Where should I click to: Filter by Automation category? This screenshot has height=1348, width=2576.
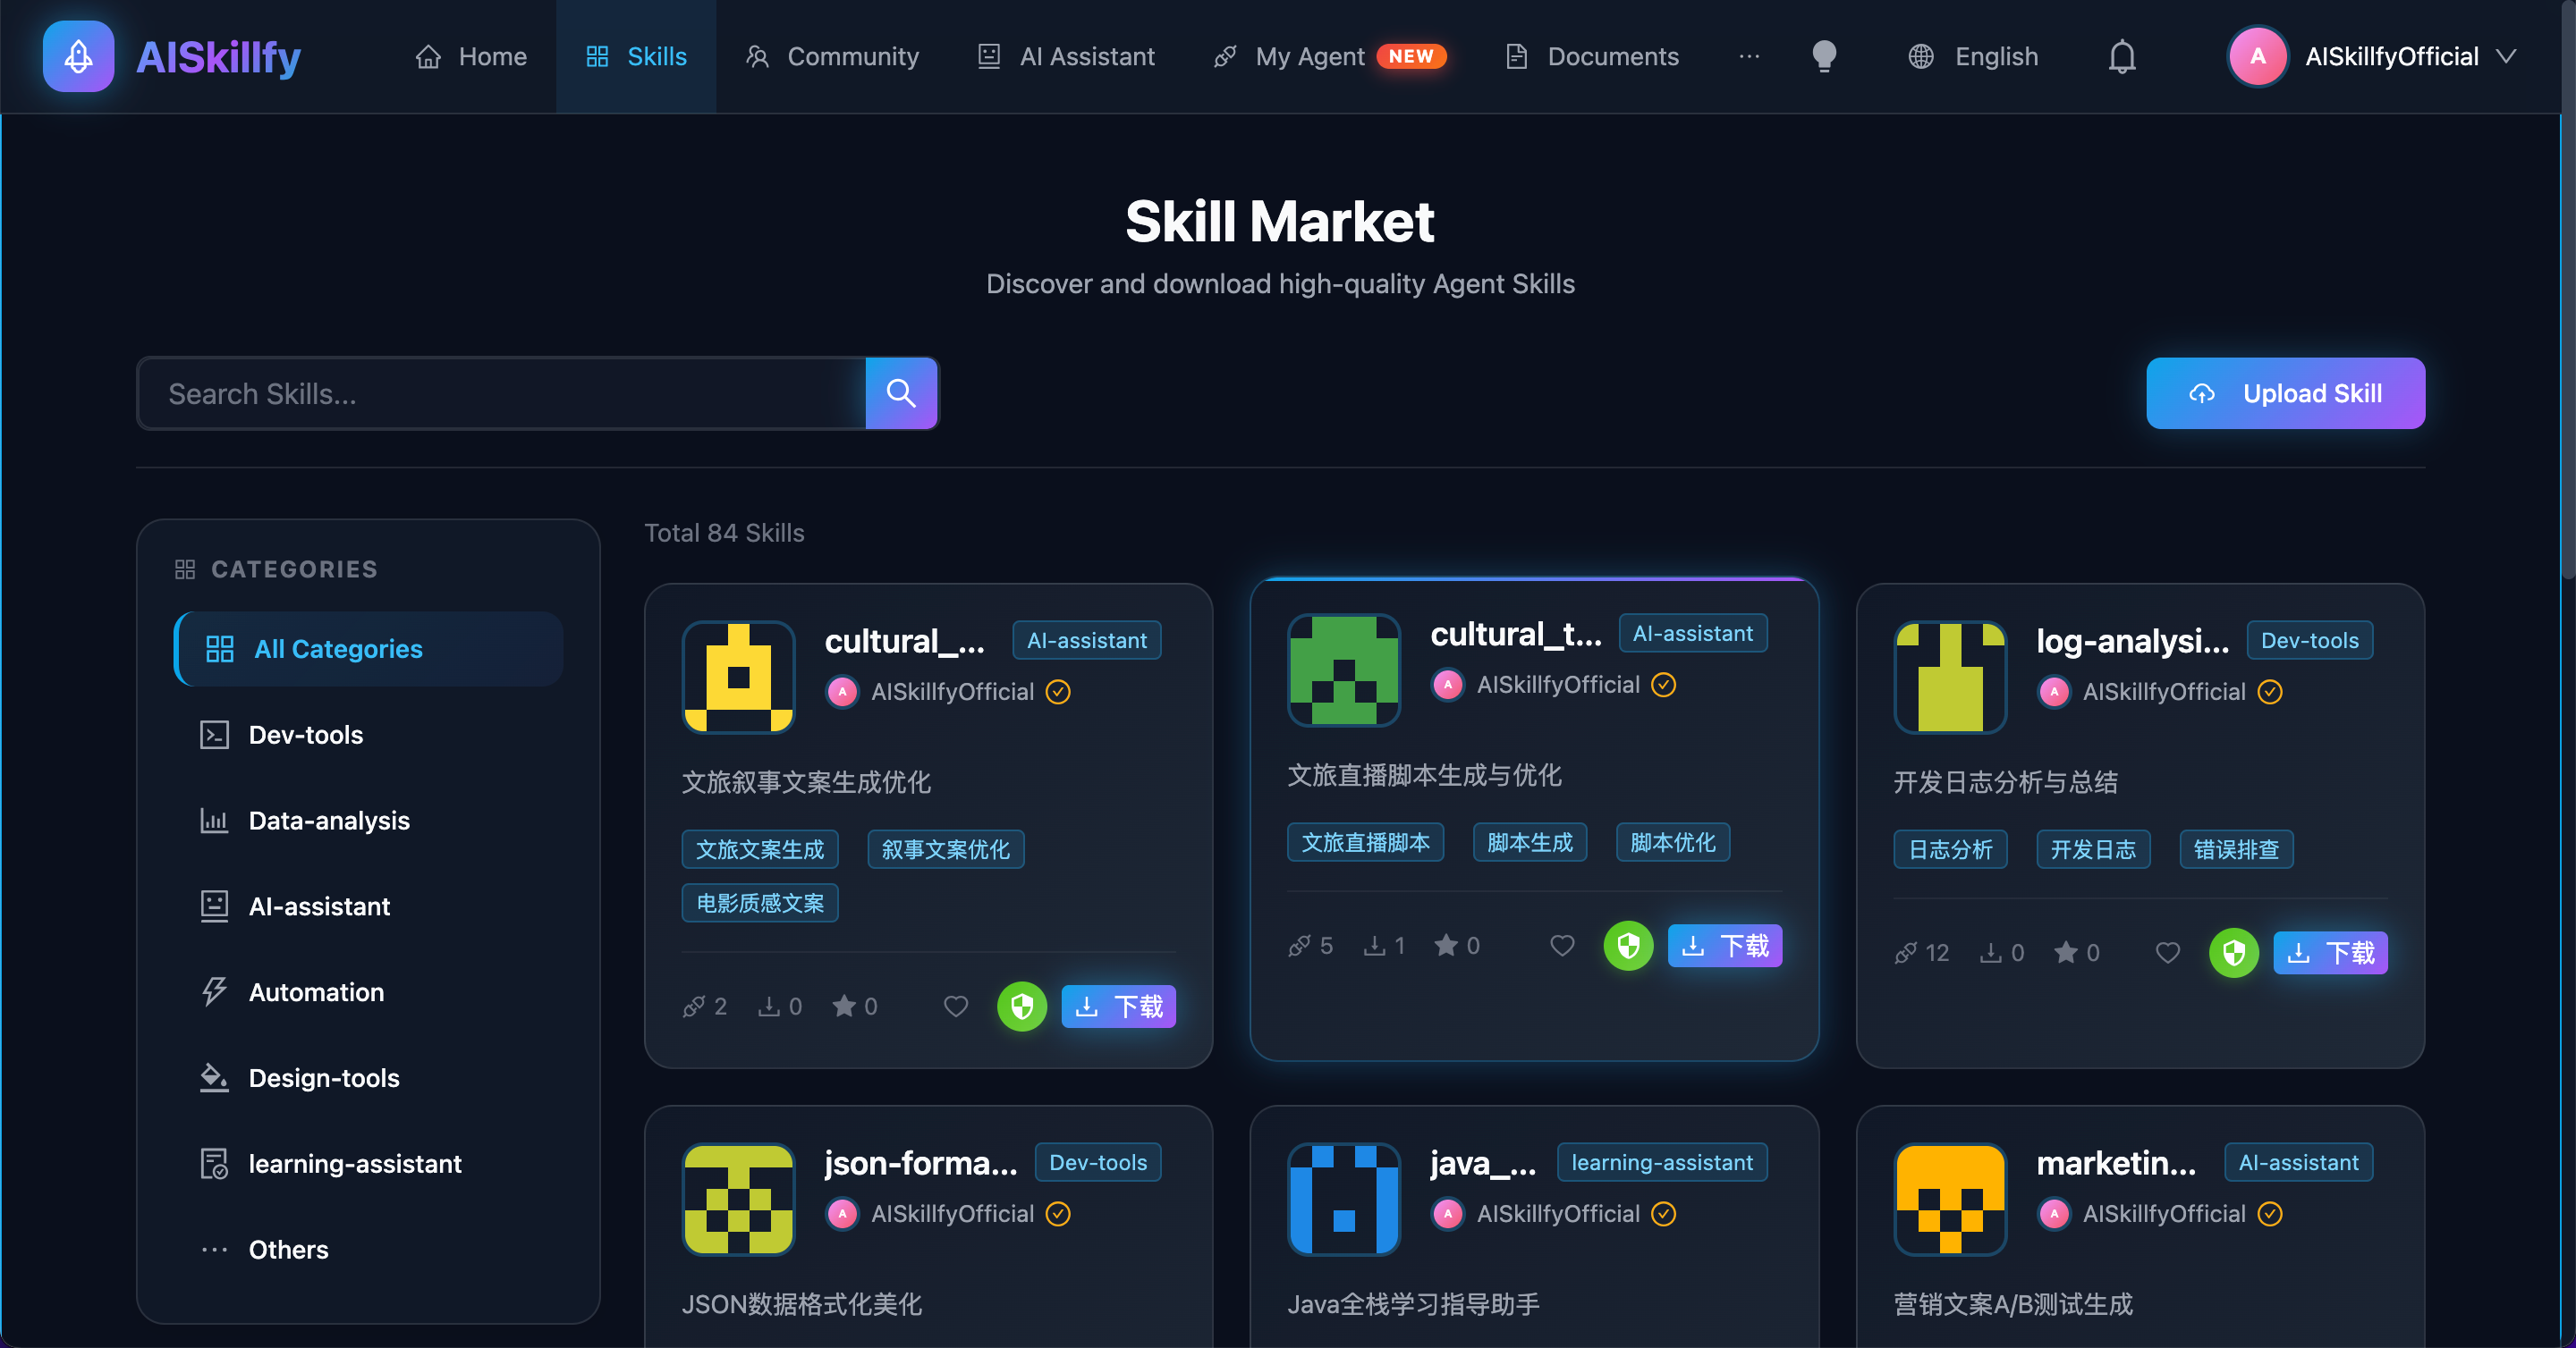(x=369, y=992)
